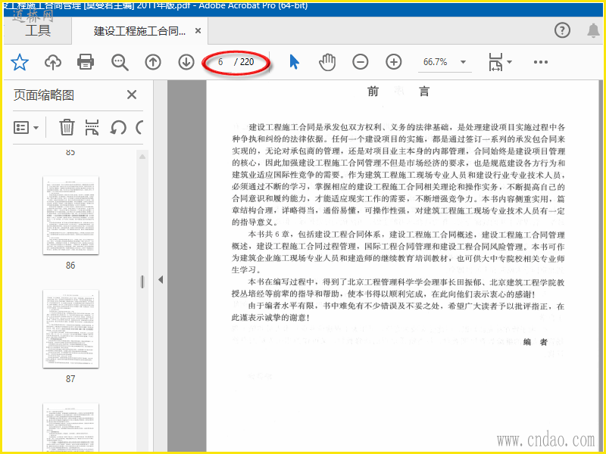
Task: Open the find text magnifier icon
Action: point(120,62)
